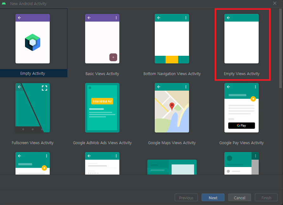Click the Google Pay Views Activity label
Viewport: 283px width, 205px height.
tap(242, 143)
